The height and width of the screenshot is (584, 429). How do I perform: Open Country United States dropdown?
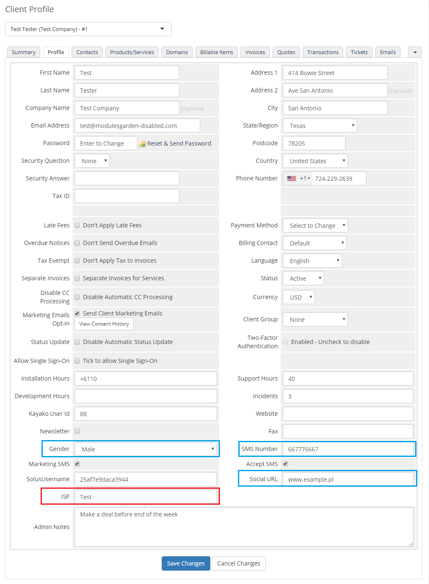315,161
